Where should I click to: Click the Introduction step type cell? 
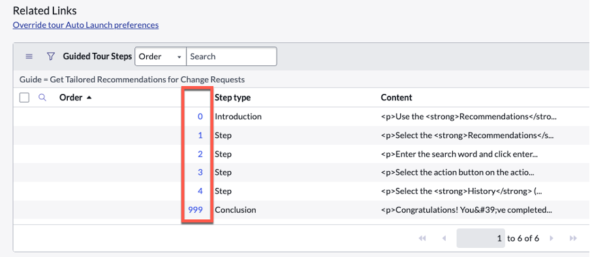pos(238,117)
